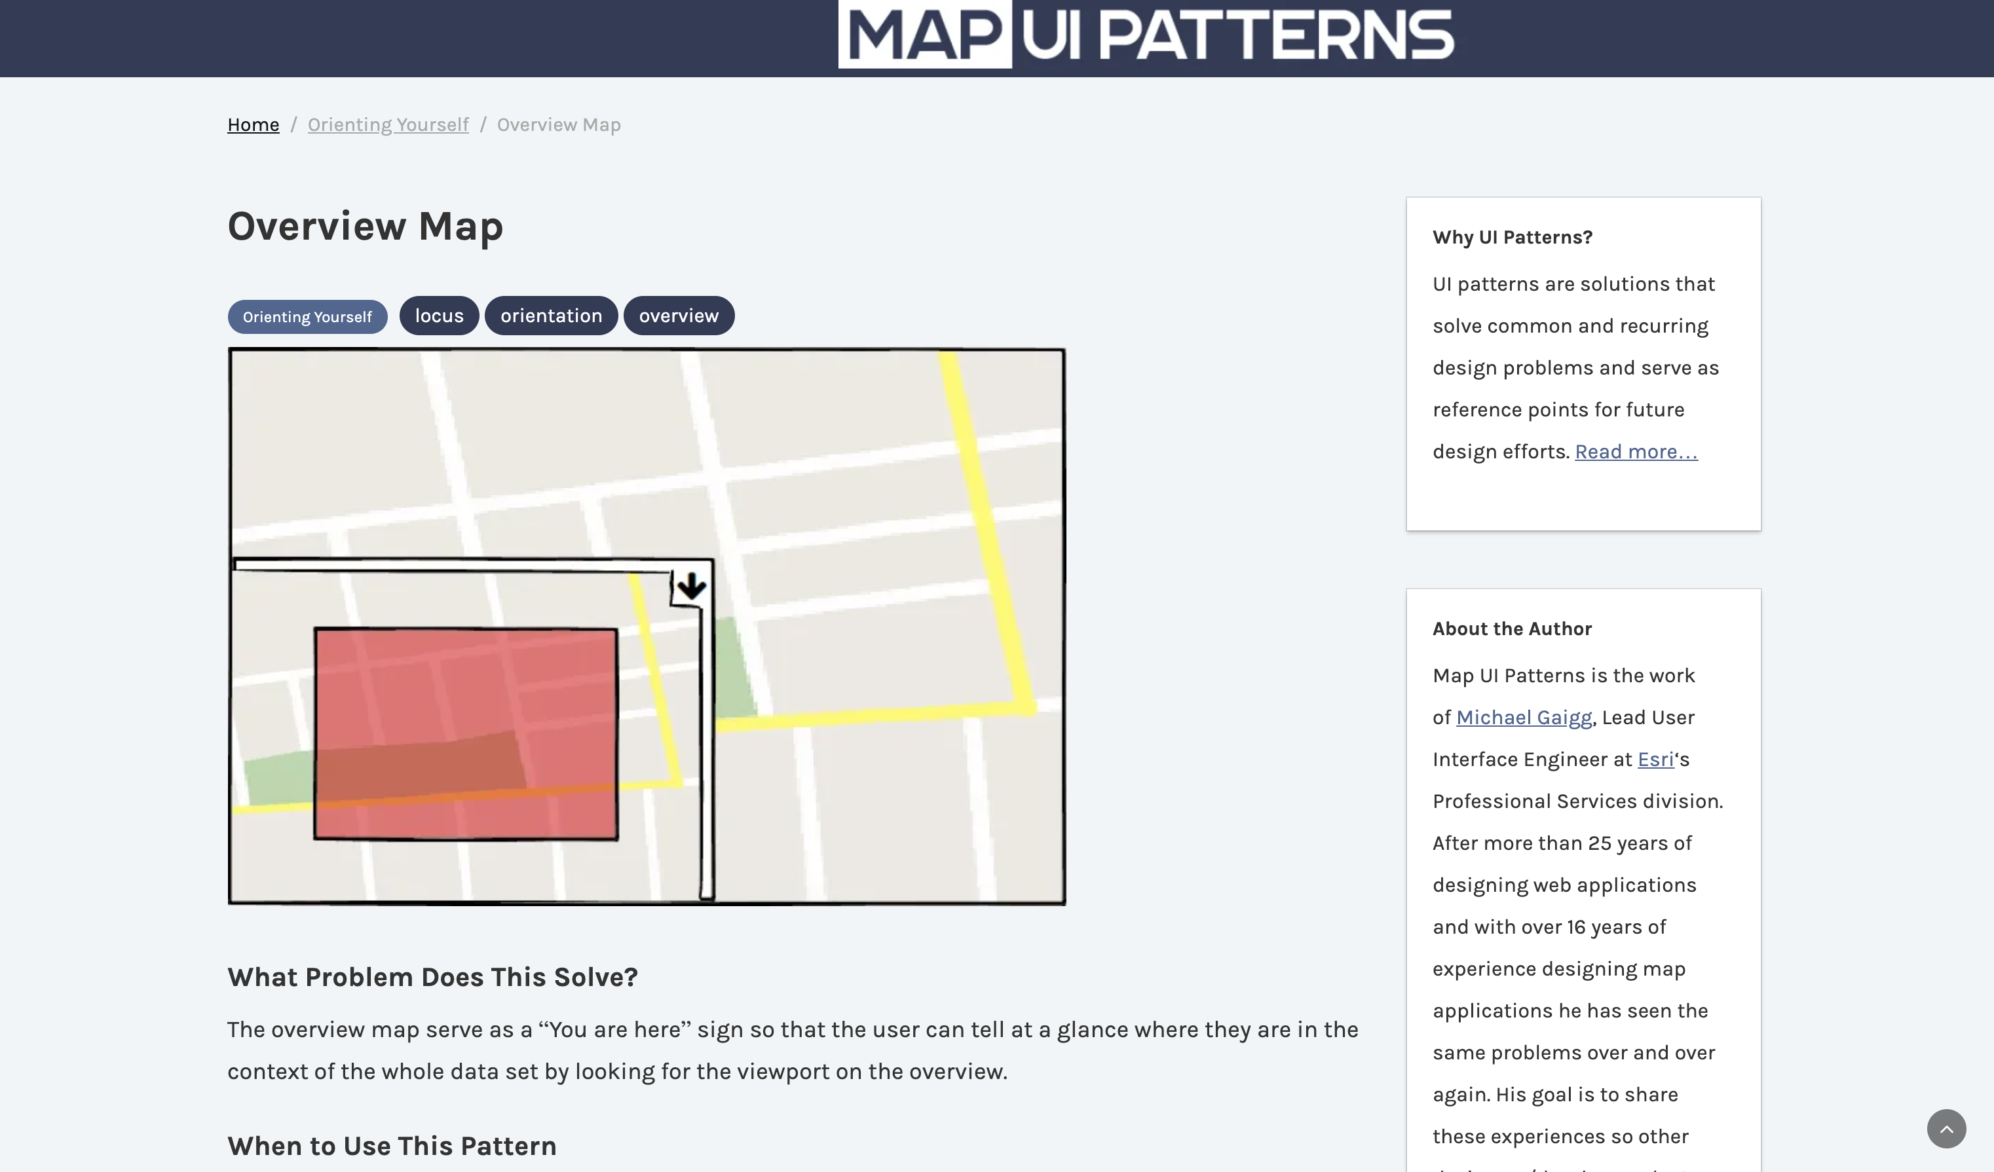Open the Orienting Yourself breadcrumb link
The height and width of the screenshot is (1172, 1994).
coord(388,124)
